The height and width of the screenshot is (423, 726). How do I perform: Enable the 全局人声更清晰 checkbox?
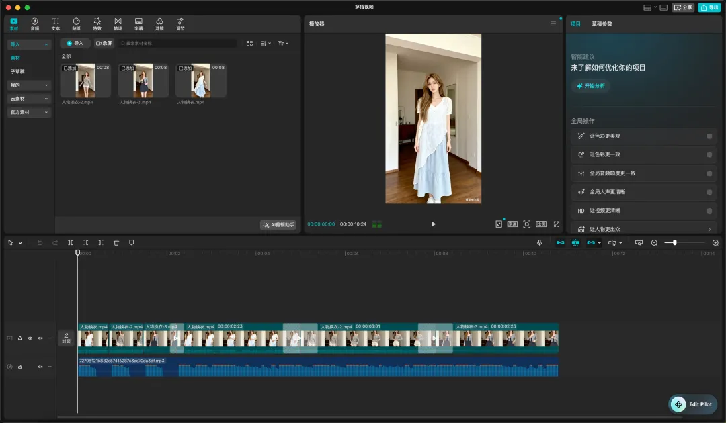click(x=709, y=192)
